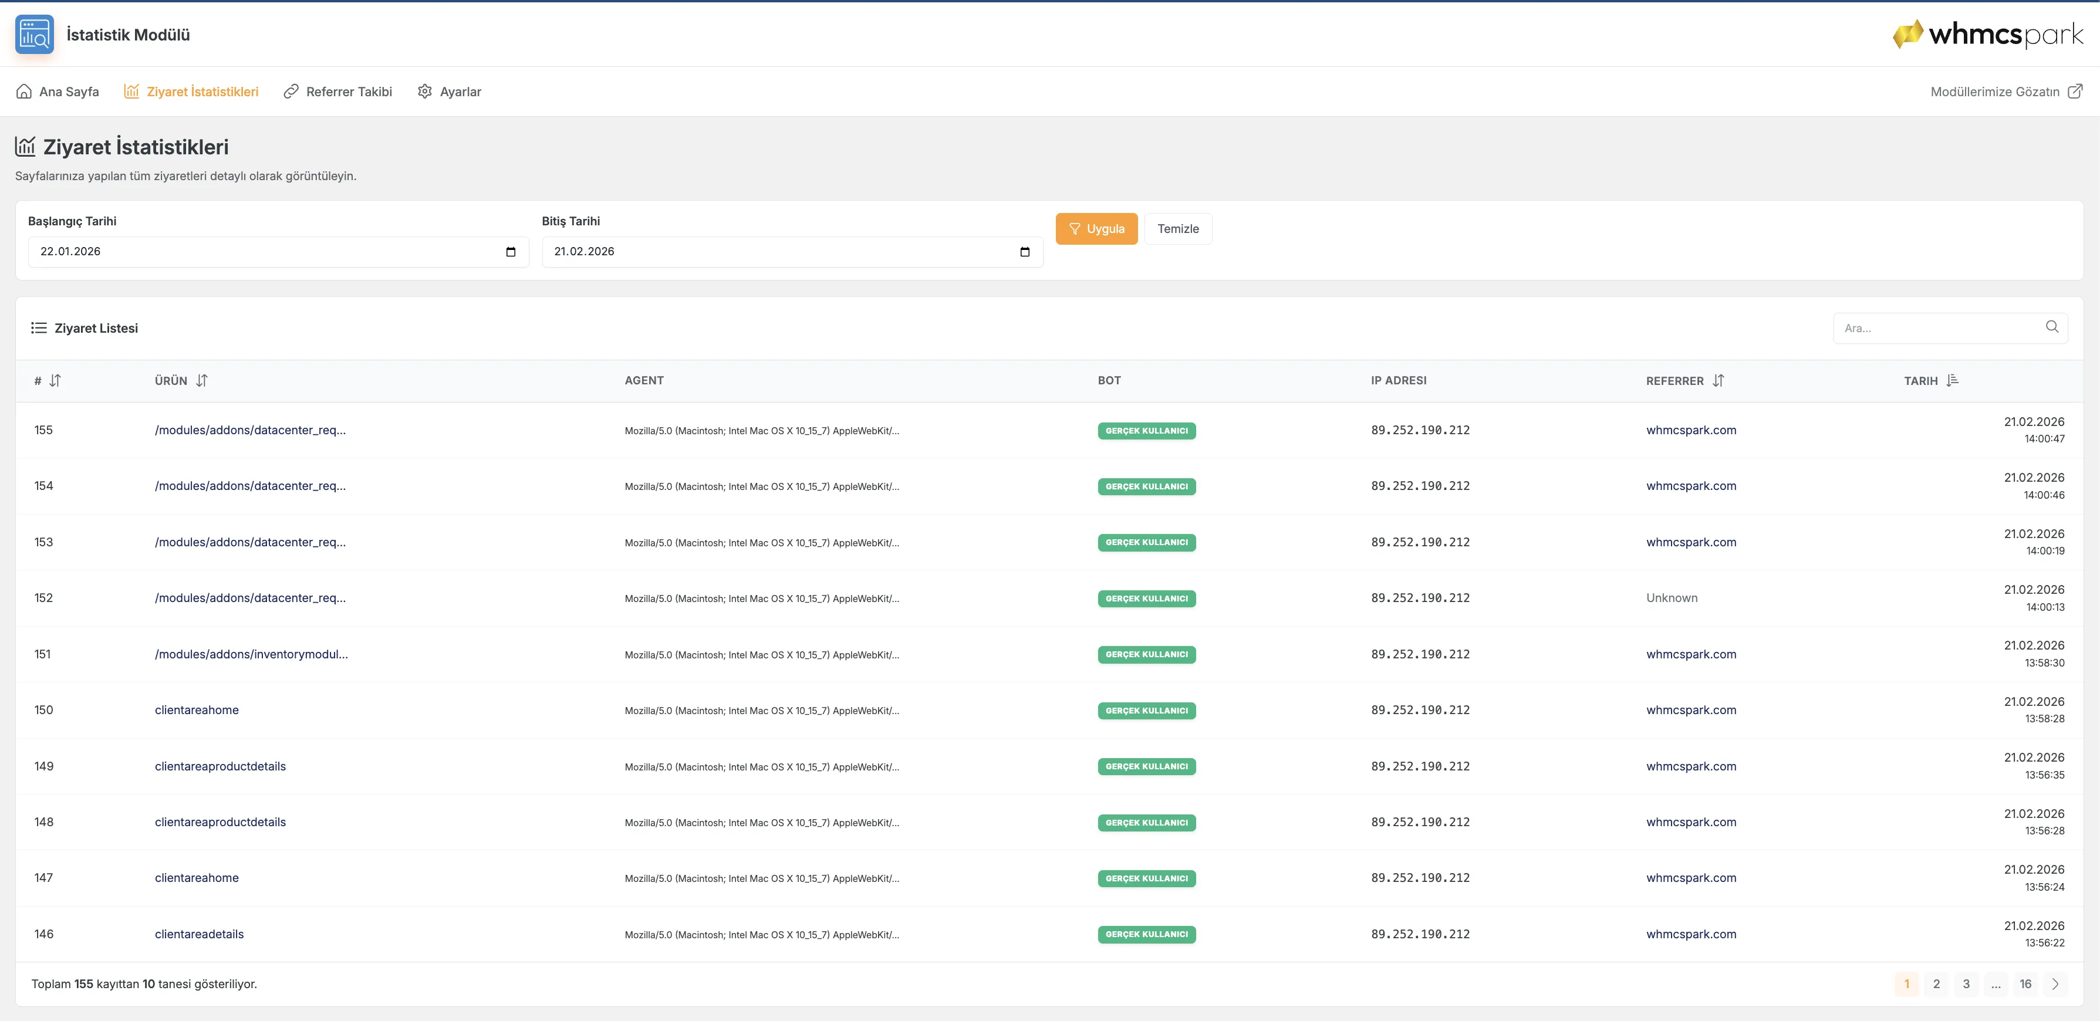Select the Ziyaret İstatistikleri tab
Image resolution: width=2100 pixels, height=1021 pixels.
pyautogui.click(x=191, y=92)
